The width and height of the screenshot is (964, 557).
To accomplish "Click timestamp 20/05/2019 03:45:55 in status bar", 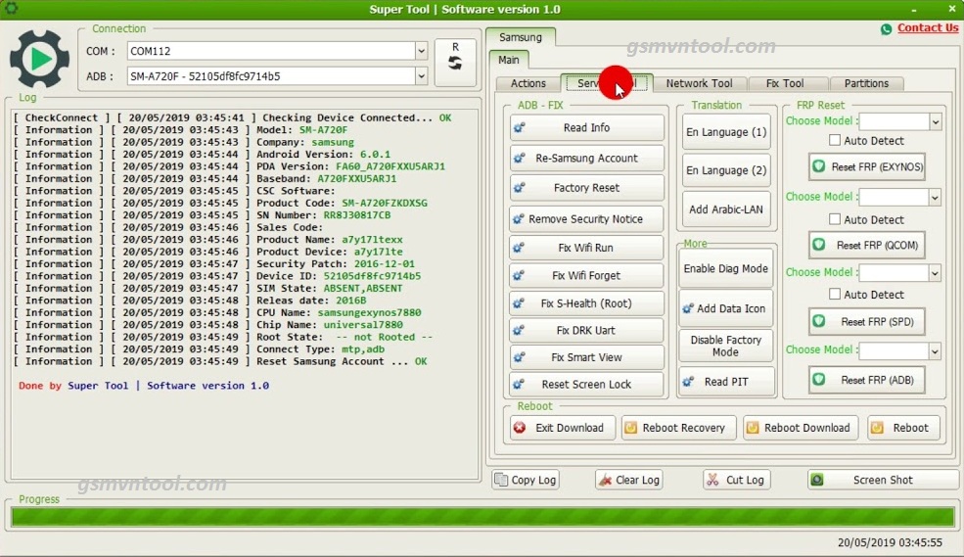I will (890, 543).
